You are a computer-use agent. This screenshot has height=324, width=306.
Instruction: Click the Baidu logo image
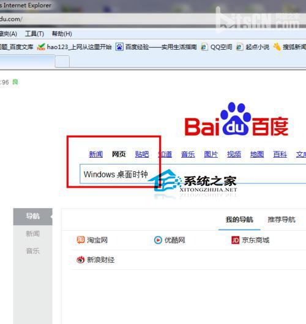(236, 119)
